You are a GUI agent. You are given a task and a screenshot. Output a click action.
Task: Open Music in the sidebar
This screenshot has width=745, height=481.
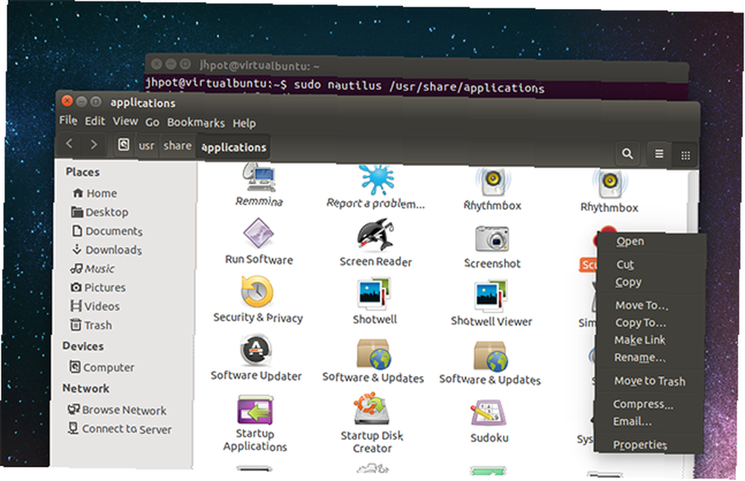pyautogui.click(x=92, y=269)
